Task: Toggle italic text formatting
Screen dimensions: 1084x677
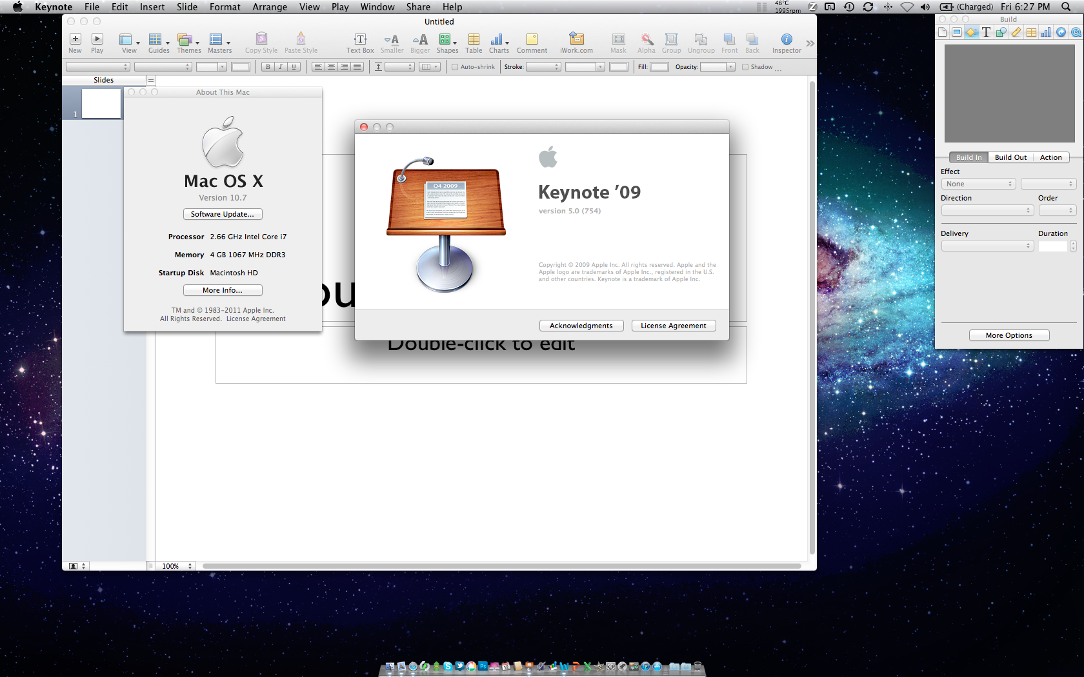Action: (x=281, y=67)
